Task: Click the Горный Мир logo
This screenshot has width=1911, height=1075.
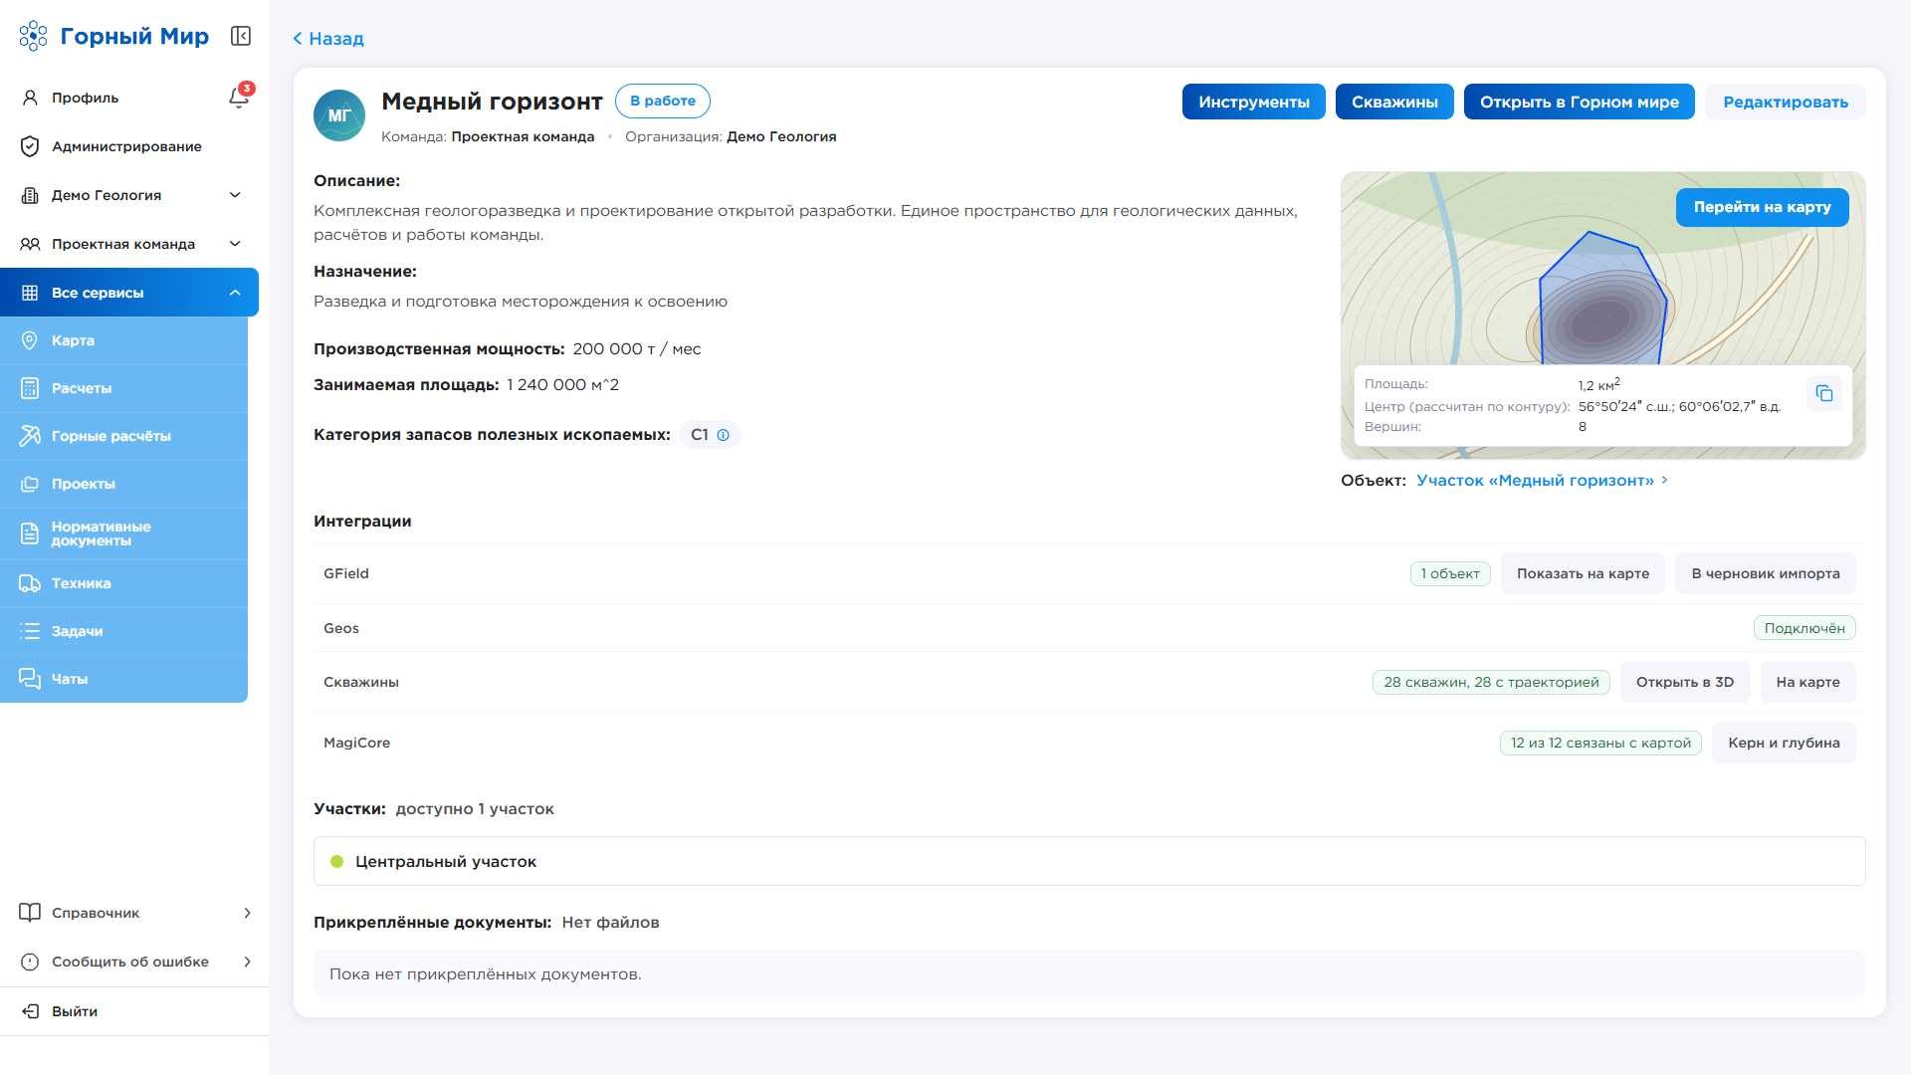Action: pos(114,36)
